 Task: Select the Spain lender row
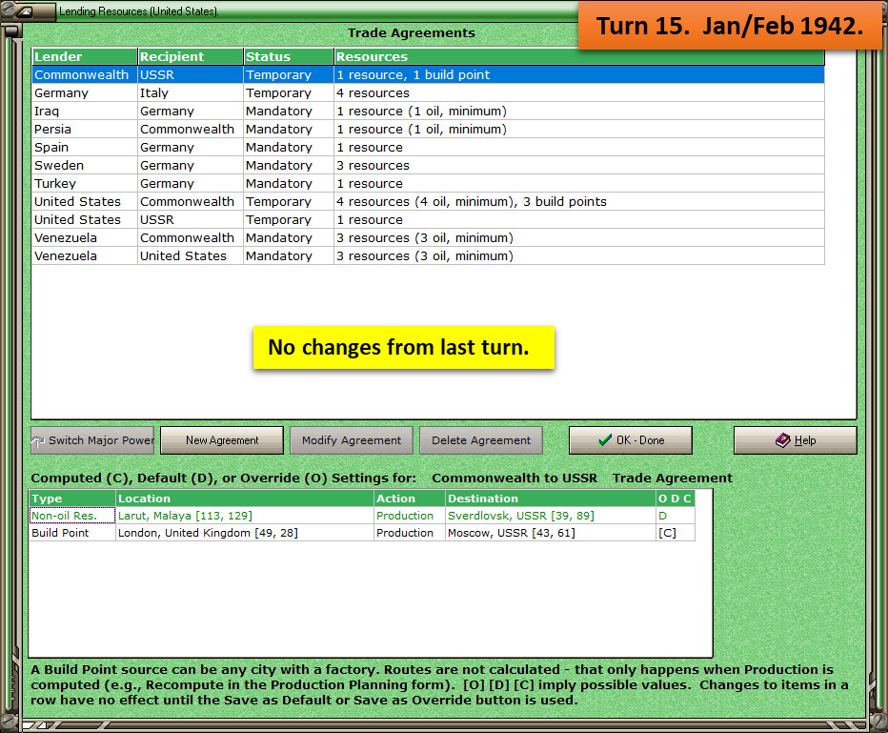[x=428, y=148]
